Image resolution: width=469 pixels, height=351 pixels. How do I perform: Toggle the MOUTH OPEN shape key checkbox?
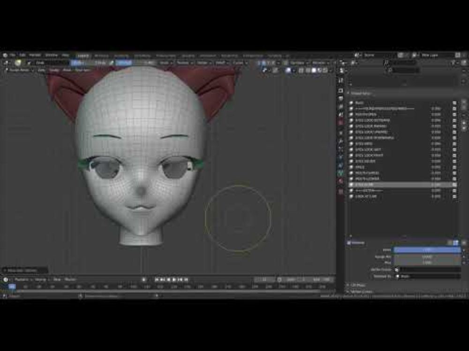tap(454, 114)
